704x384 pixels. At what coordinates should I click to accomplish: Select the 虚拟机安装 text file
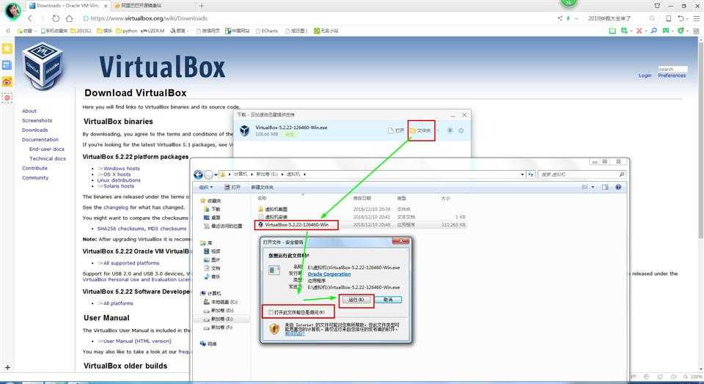tap(273, 217)
